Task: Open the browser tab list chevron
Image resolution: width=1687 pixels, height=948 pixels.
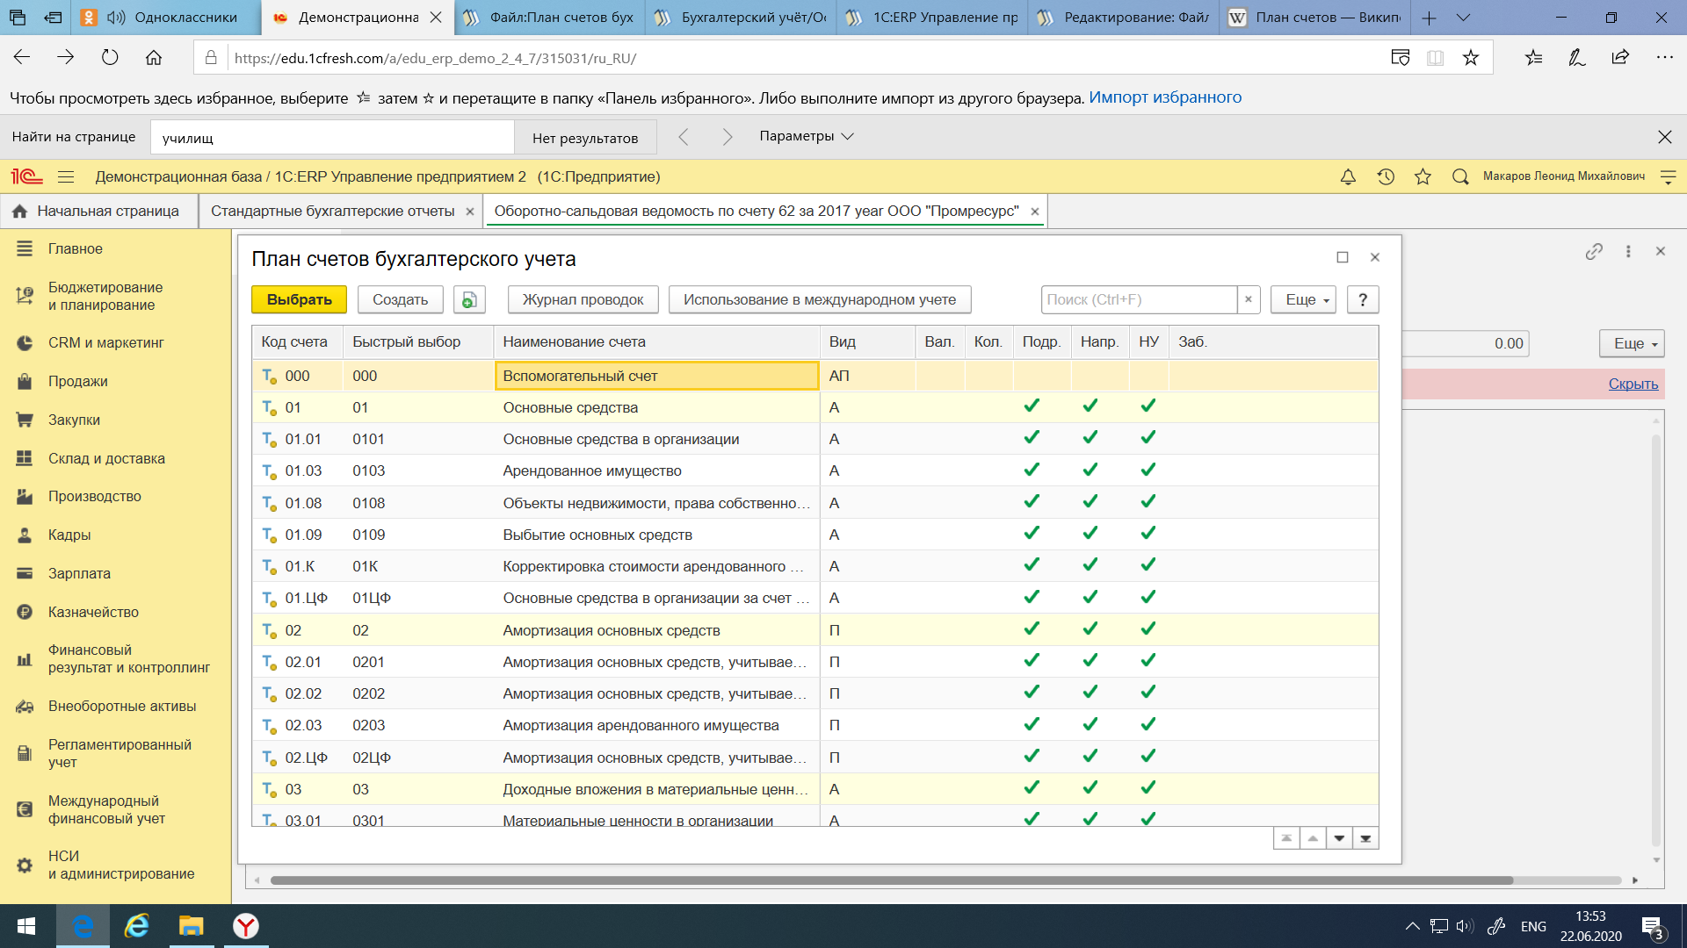Action: pos(1463,18)
